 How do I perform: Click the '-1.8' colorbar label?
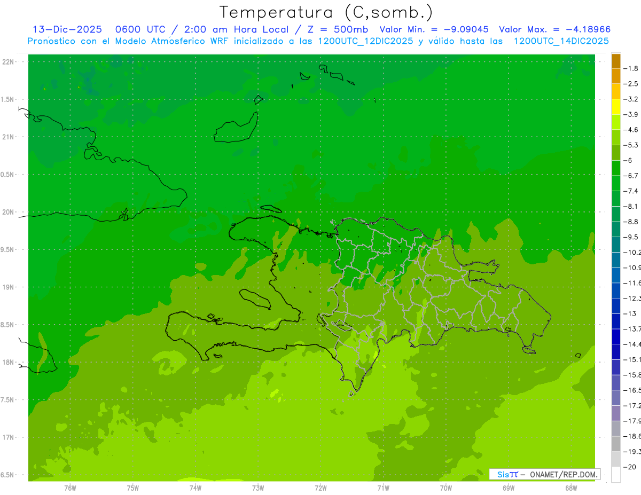coord(632,68)
